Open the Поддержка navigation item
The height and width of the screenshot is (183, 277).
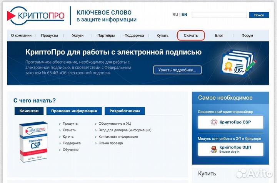pyautogui.click(x=134, y=35)
